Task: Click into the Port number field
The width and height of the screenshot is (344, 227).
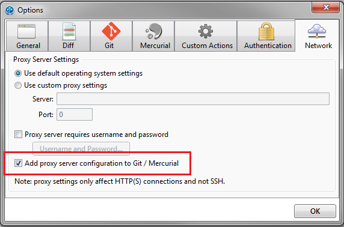Action: 75,114
